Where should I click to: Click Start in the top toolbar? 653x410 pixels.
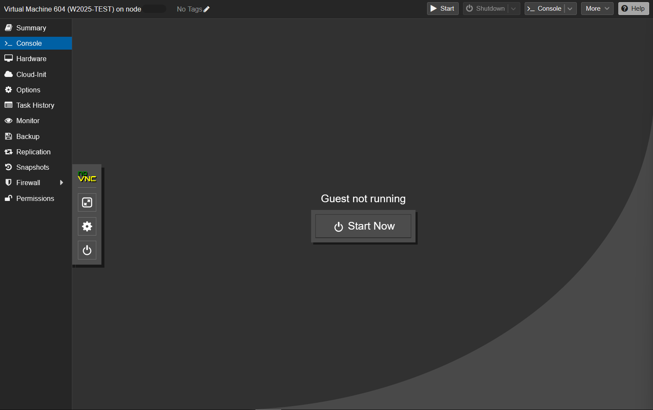[x=442, y=9]
